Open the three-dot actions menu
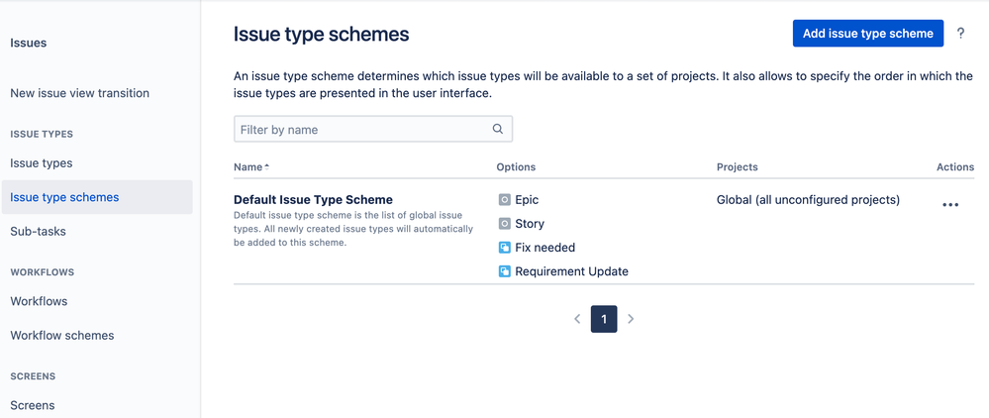 pyautogui.click(x=949, y=205)
